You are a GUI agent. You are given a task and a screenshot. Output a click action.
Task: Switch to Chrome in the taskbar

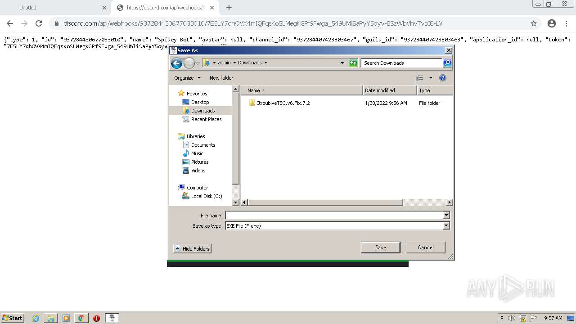coord(81,318)
